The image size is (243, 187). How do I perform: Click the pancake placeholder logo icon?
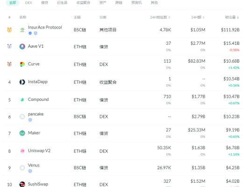[x=22, y=116]
